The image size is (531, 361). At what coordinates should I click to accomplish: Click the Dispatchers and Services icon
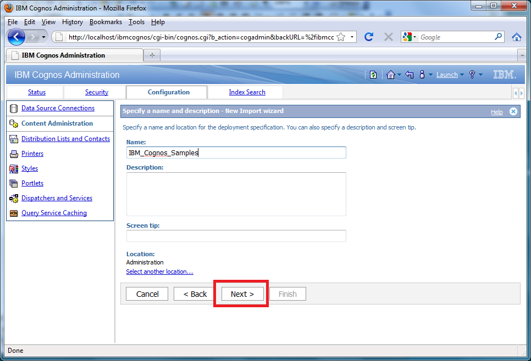pos(14,198)
